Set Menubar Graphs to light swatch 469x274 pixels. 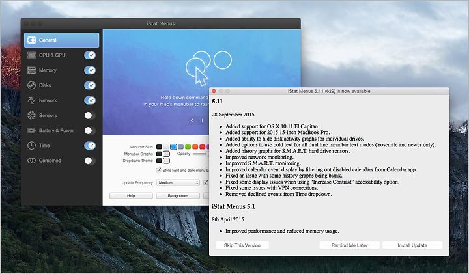click(166, 154)
